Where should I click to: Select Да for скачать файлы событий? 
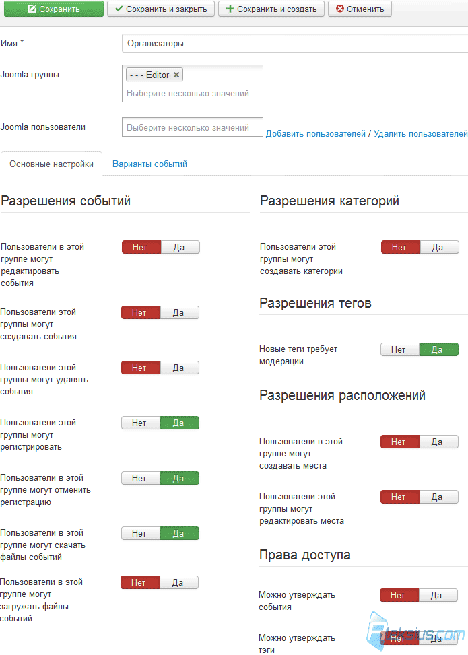(x=180, y=533)
